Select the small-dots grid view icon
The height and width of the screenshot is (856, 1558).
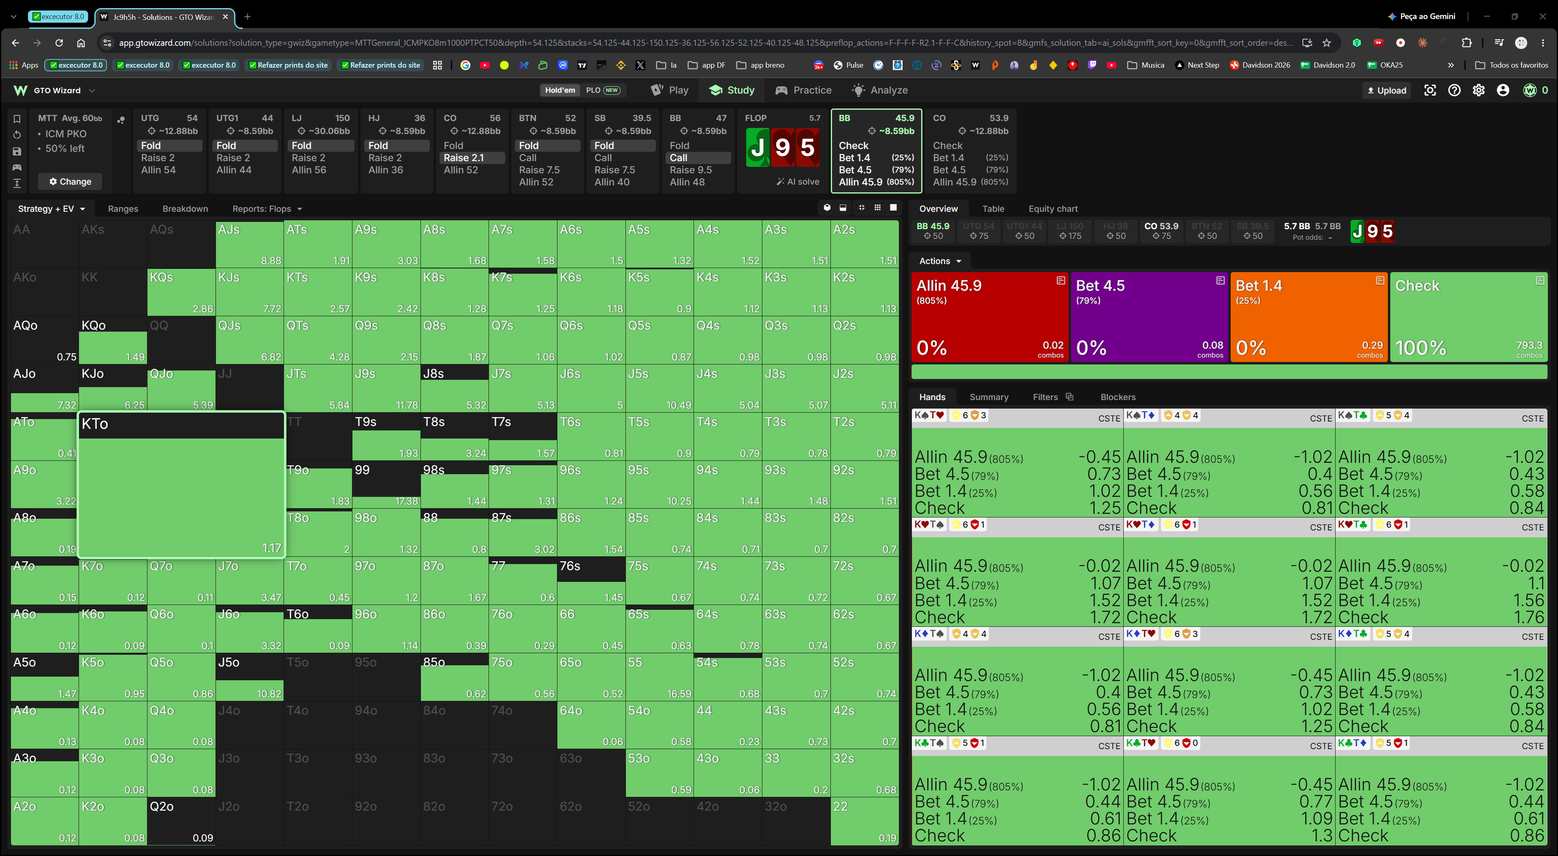[877, 208]
